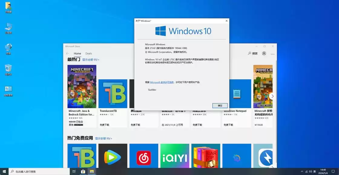Open Task View from the taskbar
Image resolution: width=339 pixels, height=175 pixels.
tap(74, 171)
